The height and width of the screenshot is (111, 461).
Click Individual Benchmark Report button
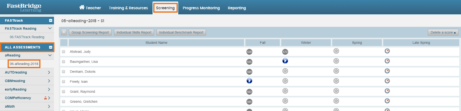coord(181,32)
